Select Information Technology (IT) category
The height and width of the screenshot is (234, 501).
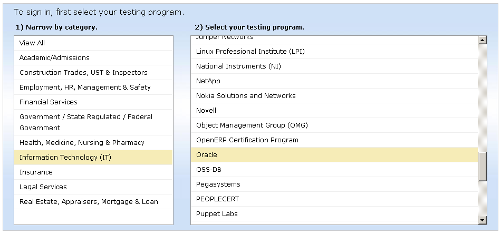coord(65,158)
